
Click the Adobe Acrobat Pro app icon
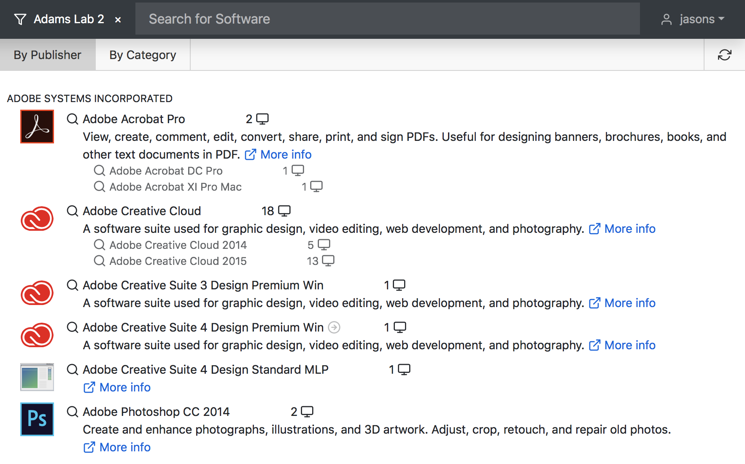click(x=37, y=127)
